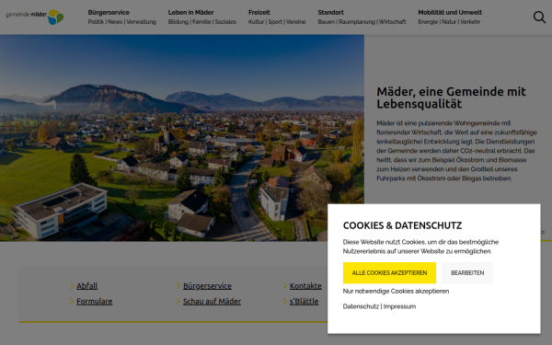Click the chevron icon beside Formulare

(x=72, y=302)
